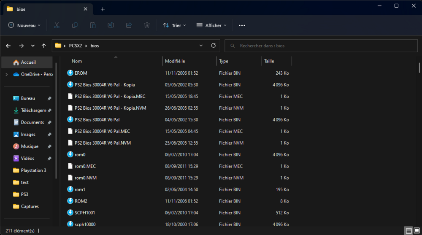Click pin icon next to Musique
Image resolution: width=422 pixels, height=235 pixels.
49,146
